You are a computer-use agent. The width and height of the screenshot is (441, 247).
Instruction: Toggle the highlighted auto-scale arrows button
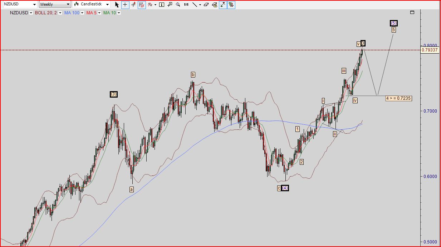pyautogui.click(x=223, y=5)
